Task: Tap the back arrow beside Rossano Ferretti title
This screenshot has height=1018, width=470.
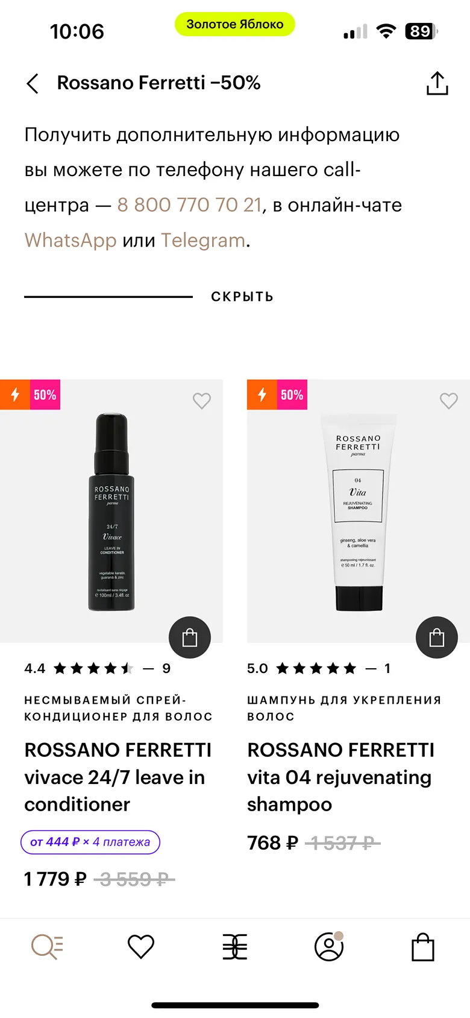Action: [x=33, y=83]
